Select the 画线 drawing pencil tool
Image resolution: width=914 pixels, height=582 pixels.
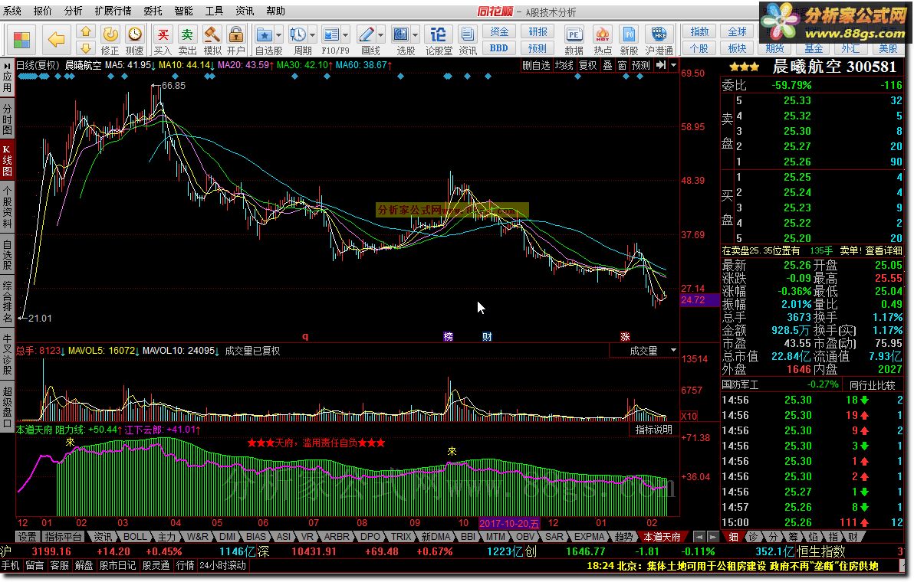coord(366,35)
